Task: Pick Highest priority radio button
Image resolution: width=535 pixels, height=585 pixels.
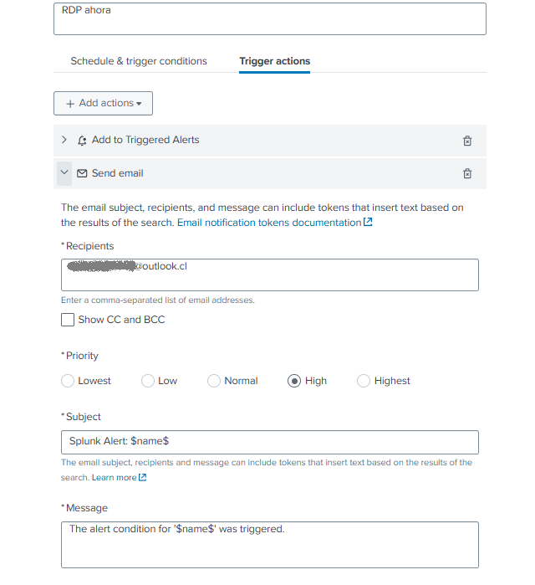Action: (364, 381)
